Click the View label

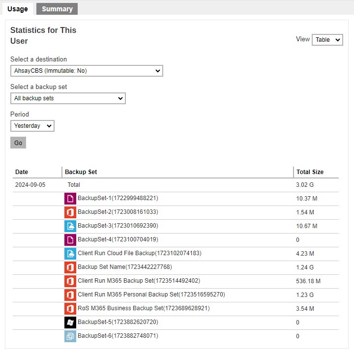click(303, 39)
